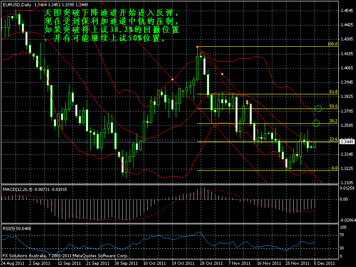
Task: Click the RSI scale label 70
Action: (341, 235)
